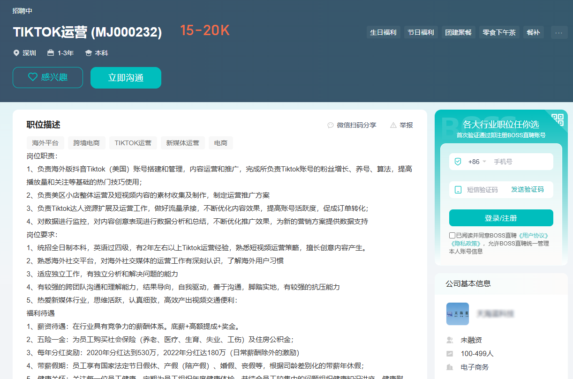Click the QR code login icon
573x379 pixels.
558,119
